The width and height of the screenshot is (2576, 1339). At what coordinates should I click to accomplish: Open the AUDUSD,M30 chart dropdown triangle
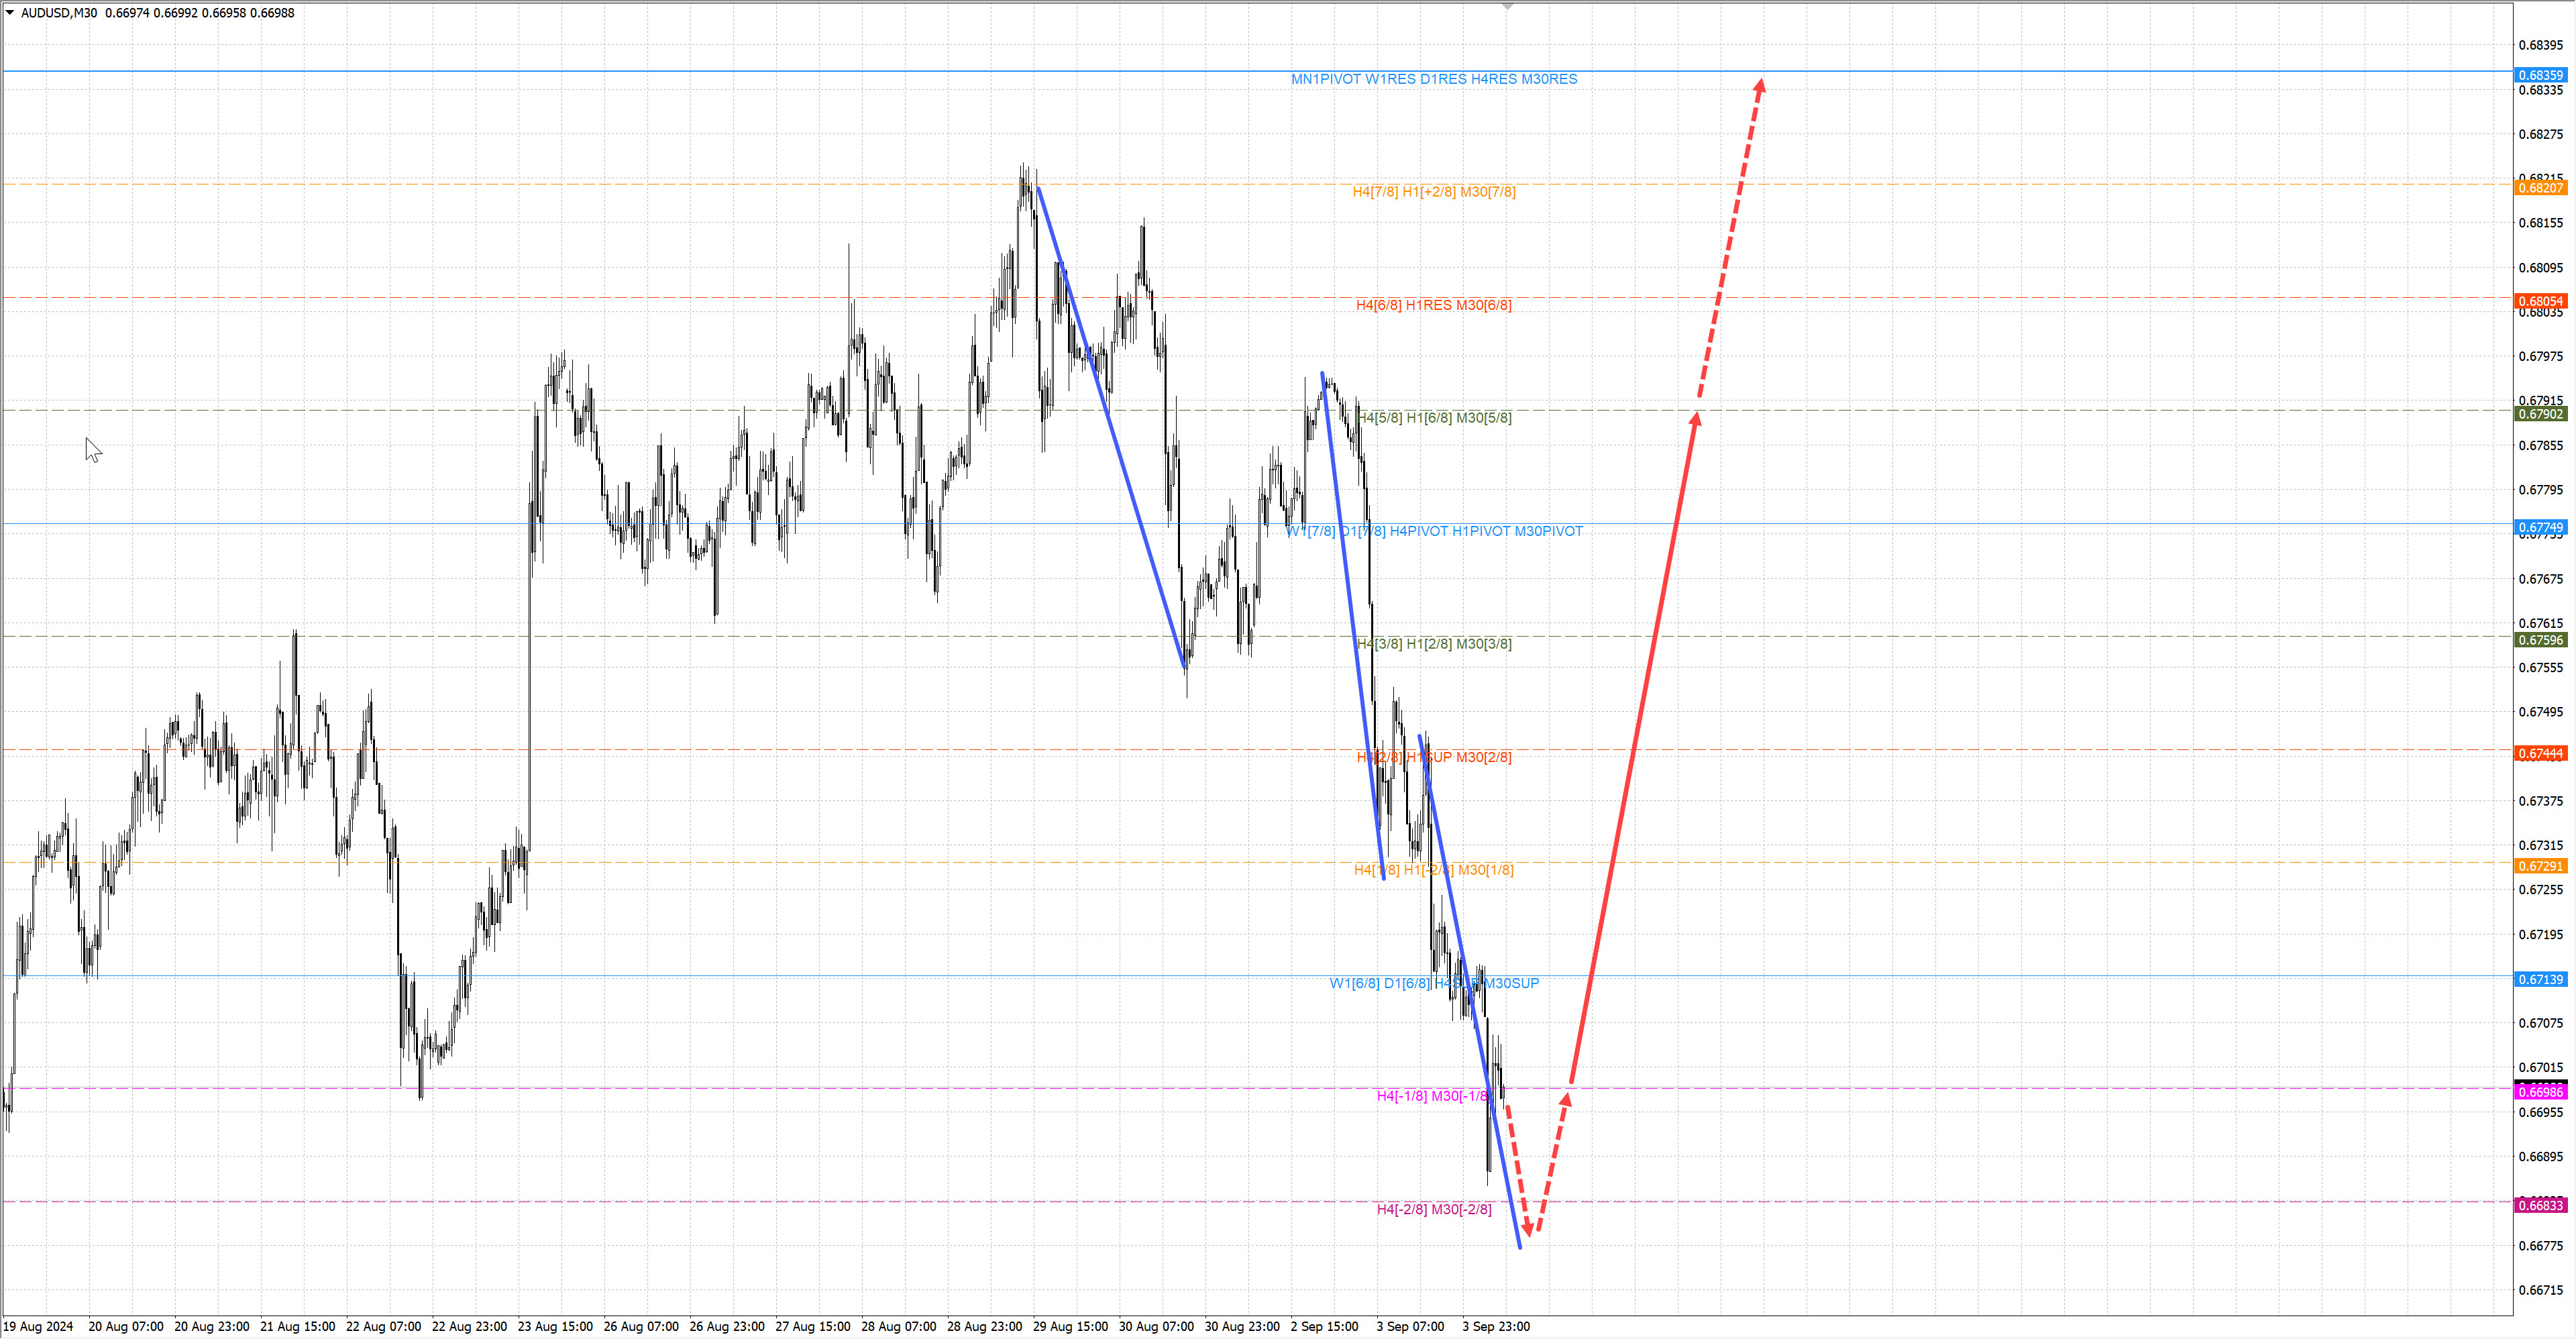10,13
